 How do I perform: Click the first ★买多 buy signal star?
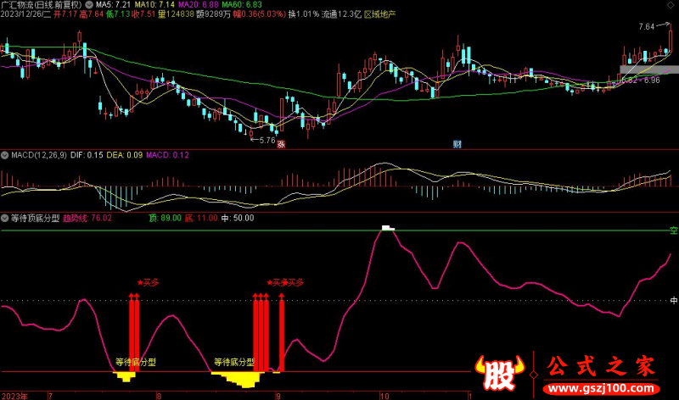[x=149, y=282]
